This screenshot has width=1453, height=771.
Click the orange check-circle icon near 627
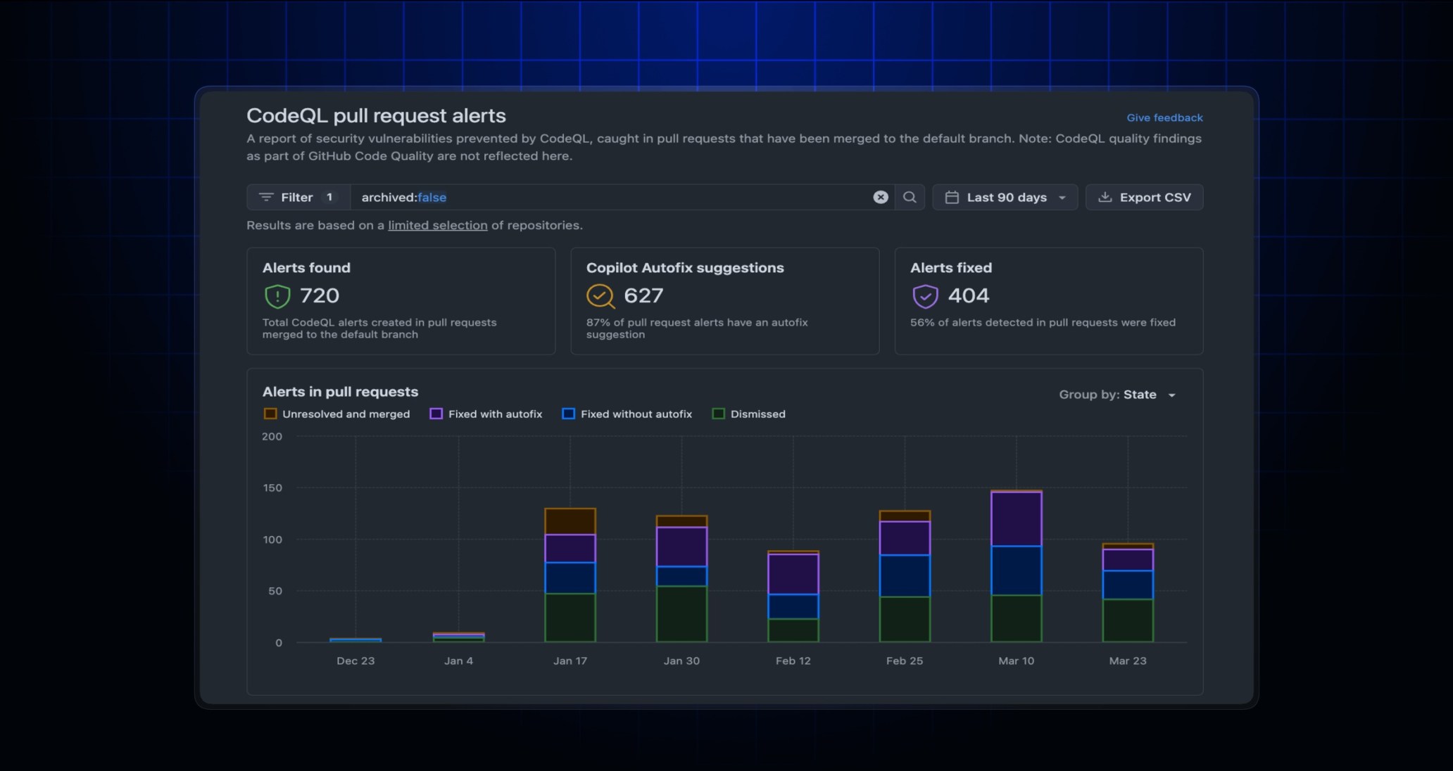tap(600, 295)
